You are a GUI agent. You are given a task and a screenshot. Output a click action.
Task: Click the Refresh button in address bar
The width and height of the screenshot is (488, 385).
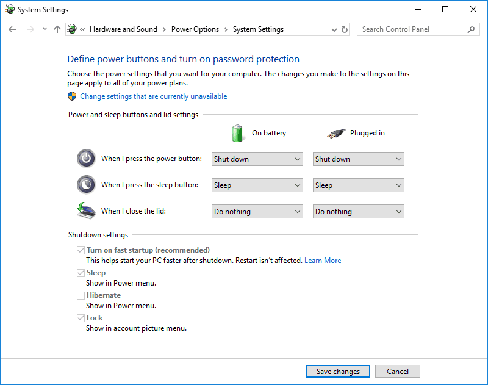pos(345,29)
